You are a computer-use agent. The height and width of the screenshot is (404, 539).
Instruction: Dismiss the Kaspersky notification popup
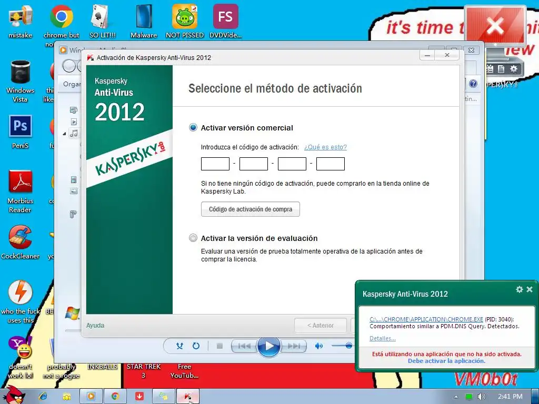(530, 289)
